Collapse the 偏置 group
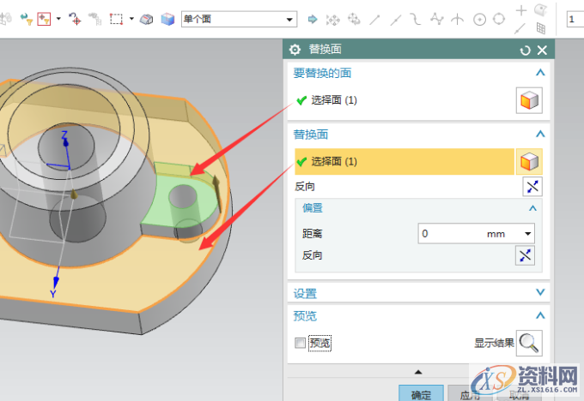Image resolution: width=584 pixels, height=401 pixels. tap(532, 208)
